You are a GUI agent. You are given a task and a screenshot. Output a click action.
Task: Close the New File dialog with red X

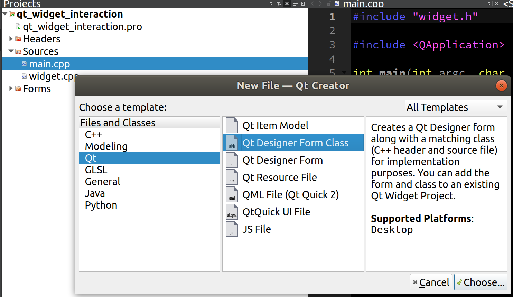tap(501, 86)
